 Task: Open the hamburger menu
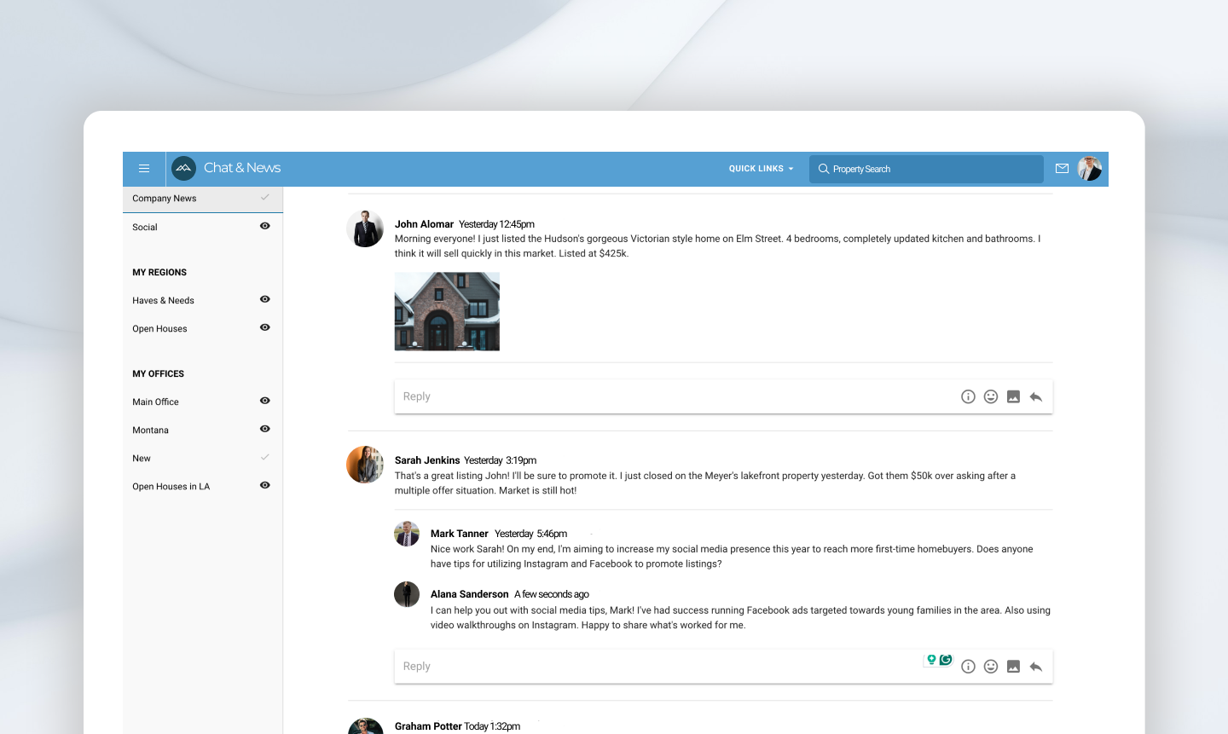coord(144,169)
